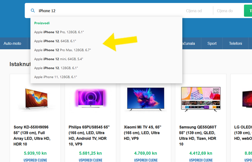Compare prices for the Samsung TV
The height and width of the screenshot is (162, 252).
click(201, 160)
